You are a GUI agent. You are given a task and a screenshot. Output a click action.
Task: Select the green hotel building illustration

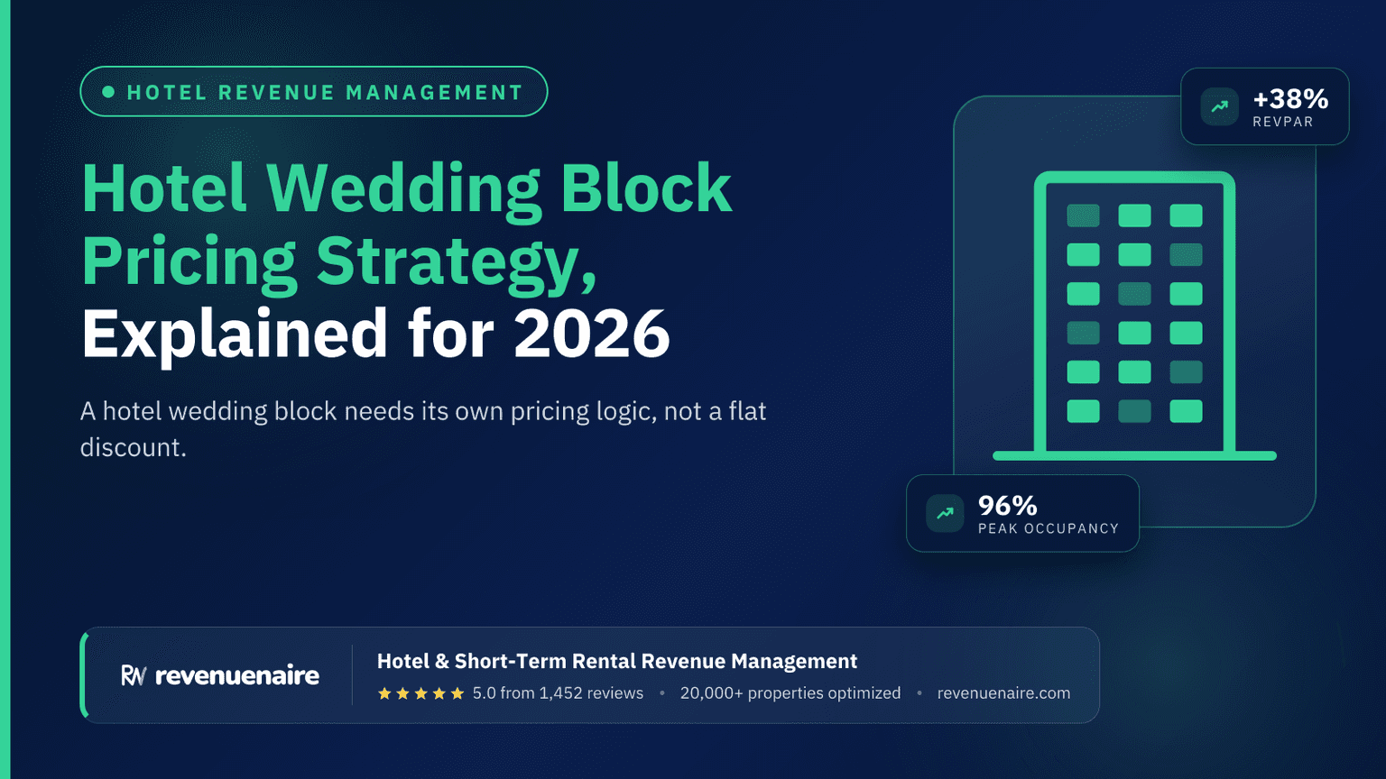(1134, 316)
